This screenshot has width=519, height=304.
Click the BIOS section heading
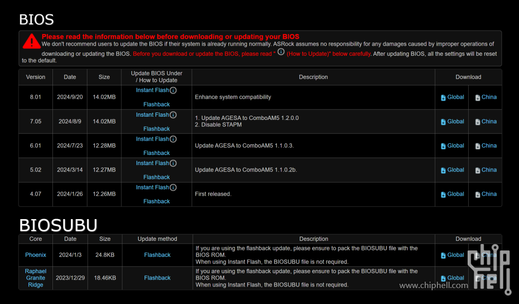coord(37,20)
